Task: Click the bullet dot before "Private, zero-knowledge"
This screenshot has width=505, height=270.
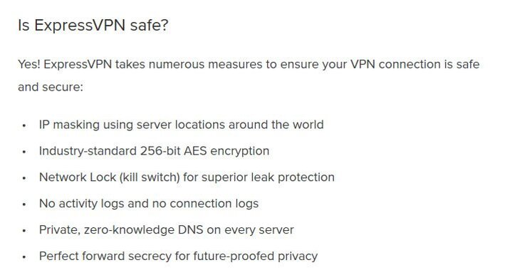Action: point(24,231)
